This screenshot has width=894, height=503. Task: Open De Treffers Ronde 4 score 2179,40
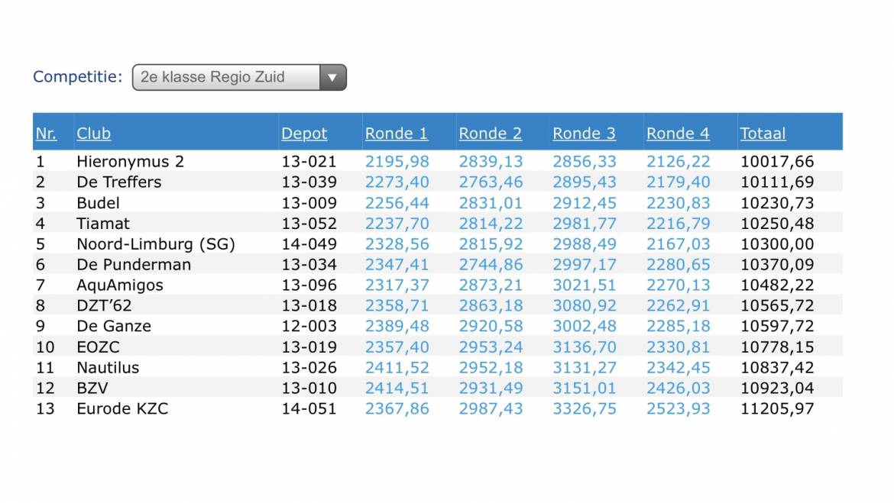[x=679, y=182]
